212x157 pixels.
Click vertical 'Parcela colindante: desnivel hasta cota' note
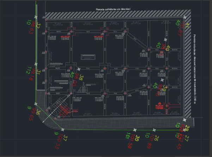pyautogui.click(x=195, y=69)
